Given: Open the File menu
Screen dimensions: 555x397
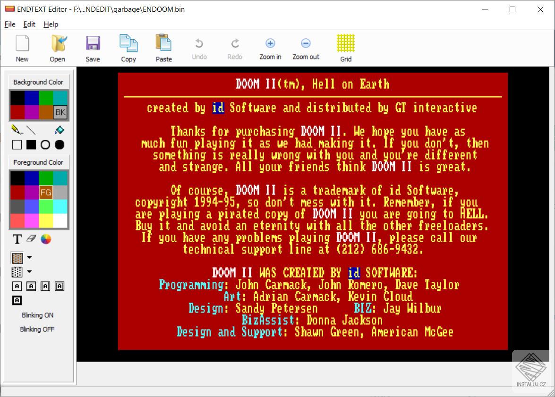Looking at the screenshot, I should point(10,25).
